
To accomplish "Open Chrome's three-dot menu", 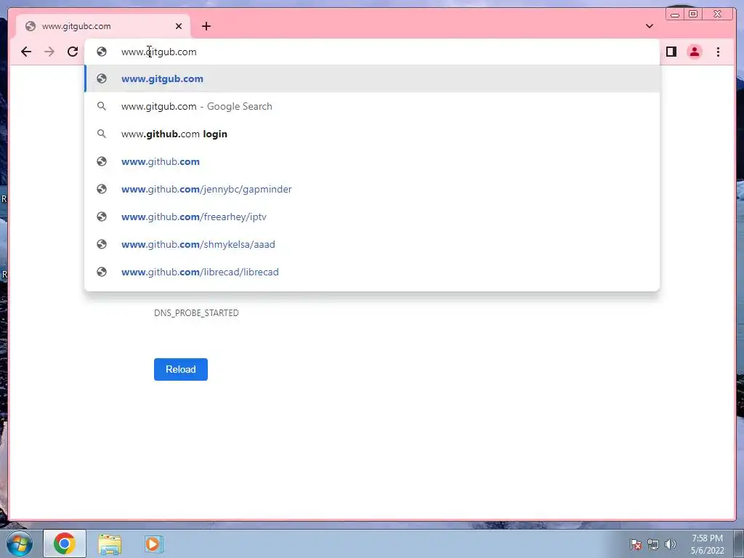I will click(718, 52).
